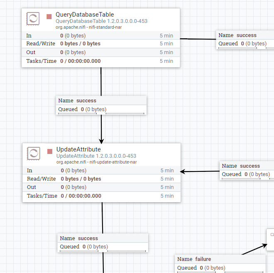Click the QueryDatabaseTable processor icon
The width and height of the screenshot is (274, 273).
(x=33, y=19)
